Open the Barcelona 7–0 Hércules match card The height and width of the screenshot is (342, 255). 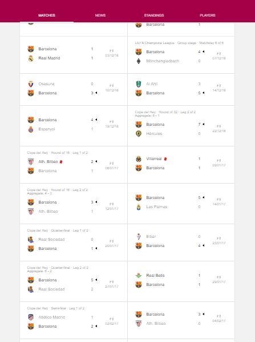[181, 126]
